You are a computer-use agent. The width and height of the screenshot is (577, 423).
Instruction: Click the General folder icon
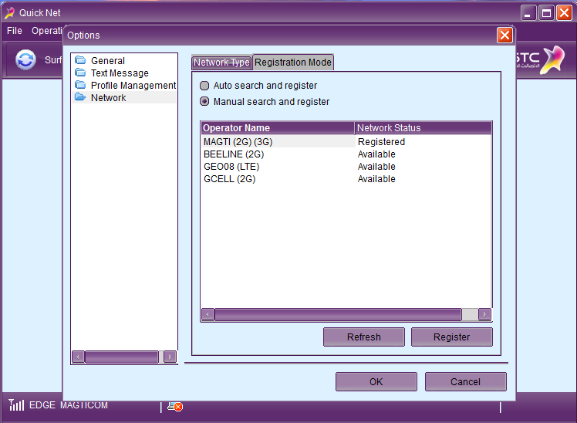[80, 60]
